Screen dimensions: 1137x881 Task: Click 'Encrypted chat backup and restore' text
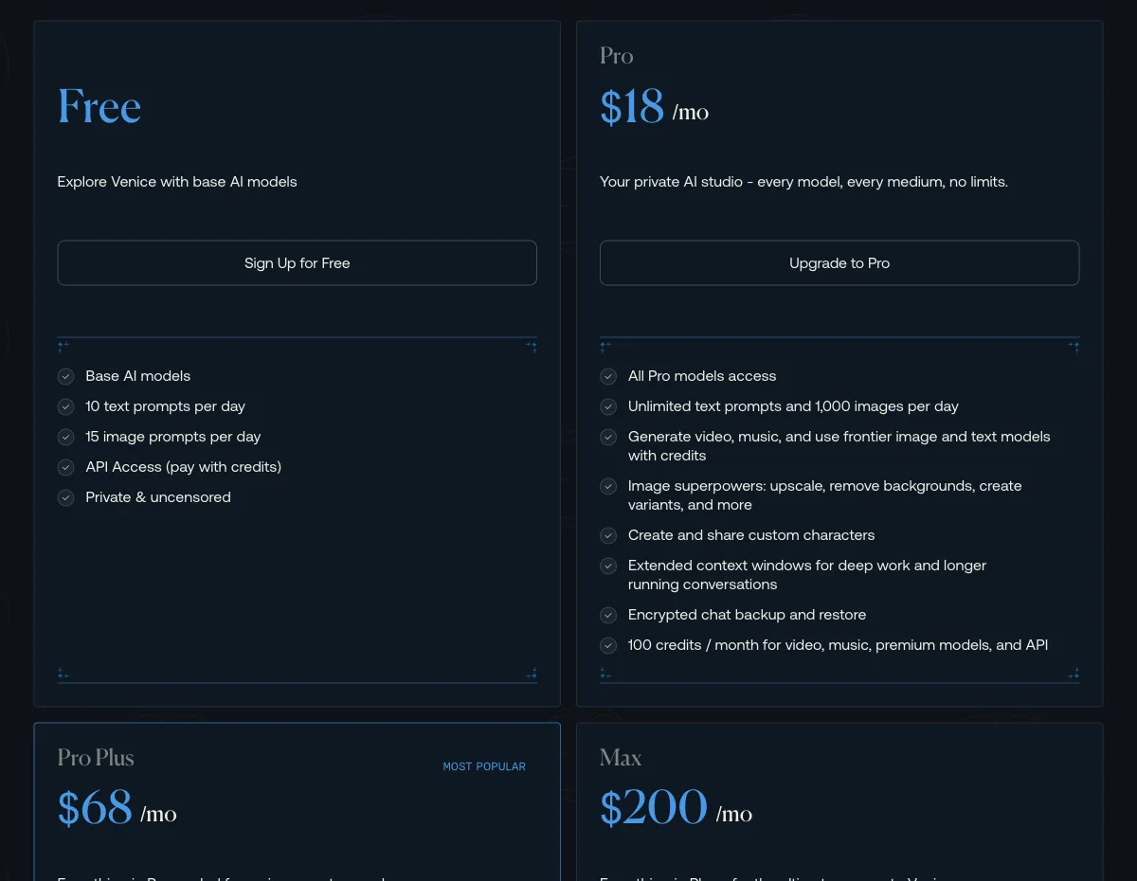(748, 615)
